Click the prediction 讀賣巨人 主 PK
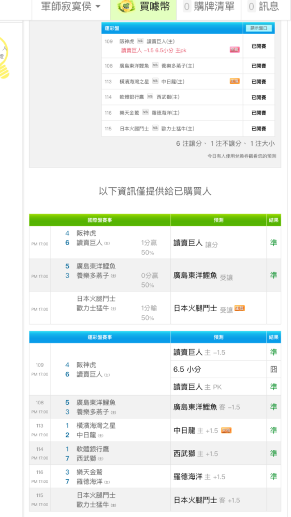 point(197,387)
